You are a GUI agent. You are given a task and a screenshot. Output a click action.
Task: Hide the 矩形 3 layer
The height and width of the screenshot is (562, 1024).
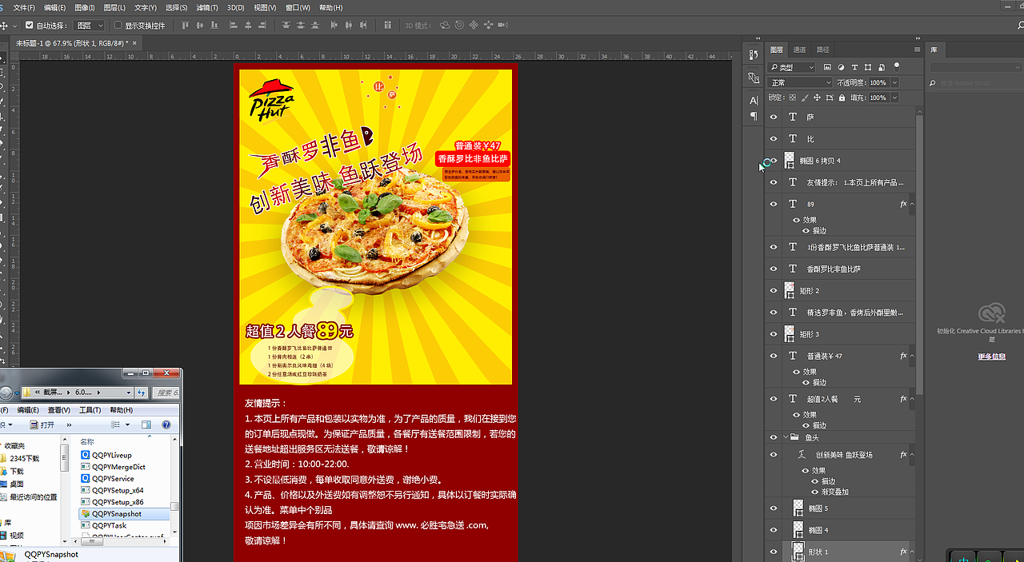(773, 334)
